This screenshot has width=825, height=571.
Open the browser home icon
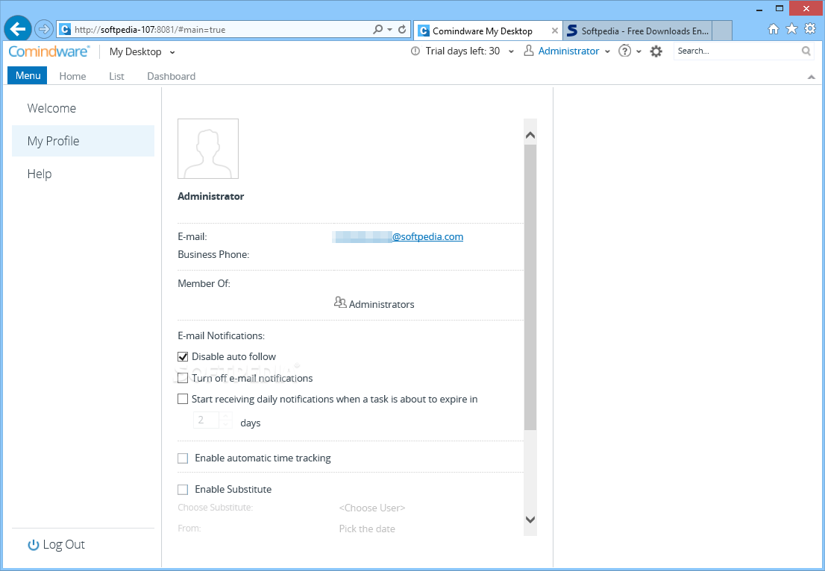point(773,29)
